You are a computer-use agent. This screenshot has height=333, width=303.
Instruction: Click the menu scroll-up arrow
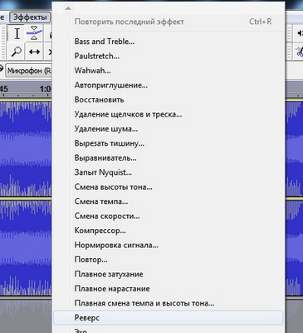pos(68,8)
